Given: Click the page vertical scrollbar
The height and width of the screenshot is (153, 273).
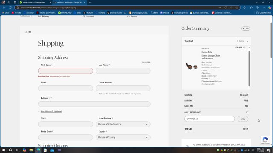Looking at the screenshot, I should tap(271, 40).
